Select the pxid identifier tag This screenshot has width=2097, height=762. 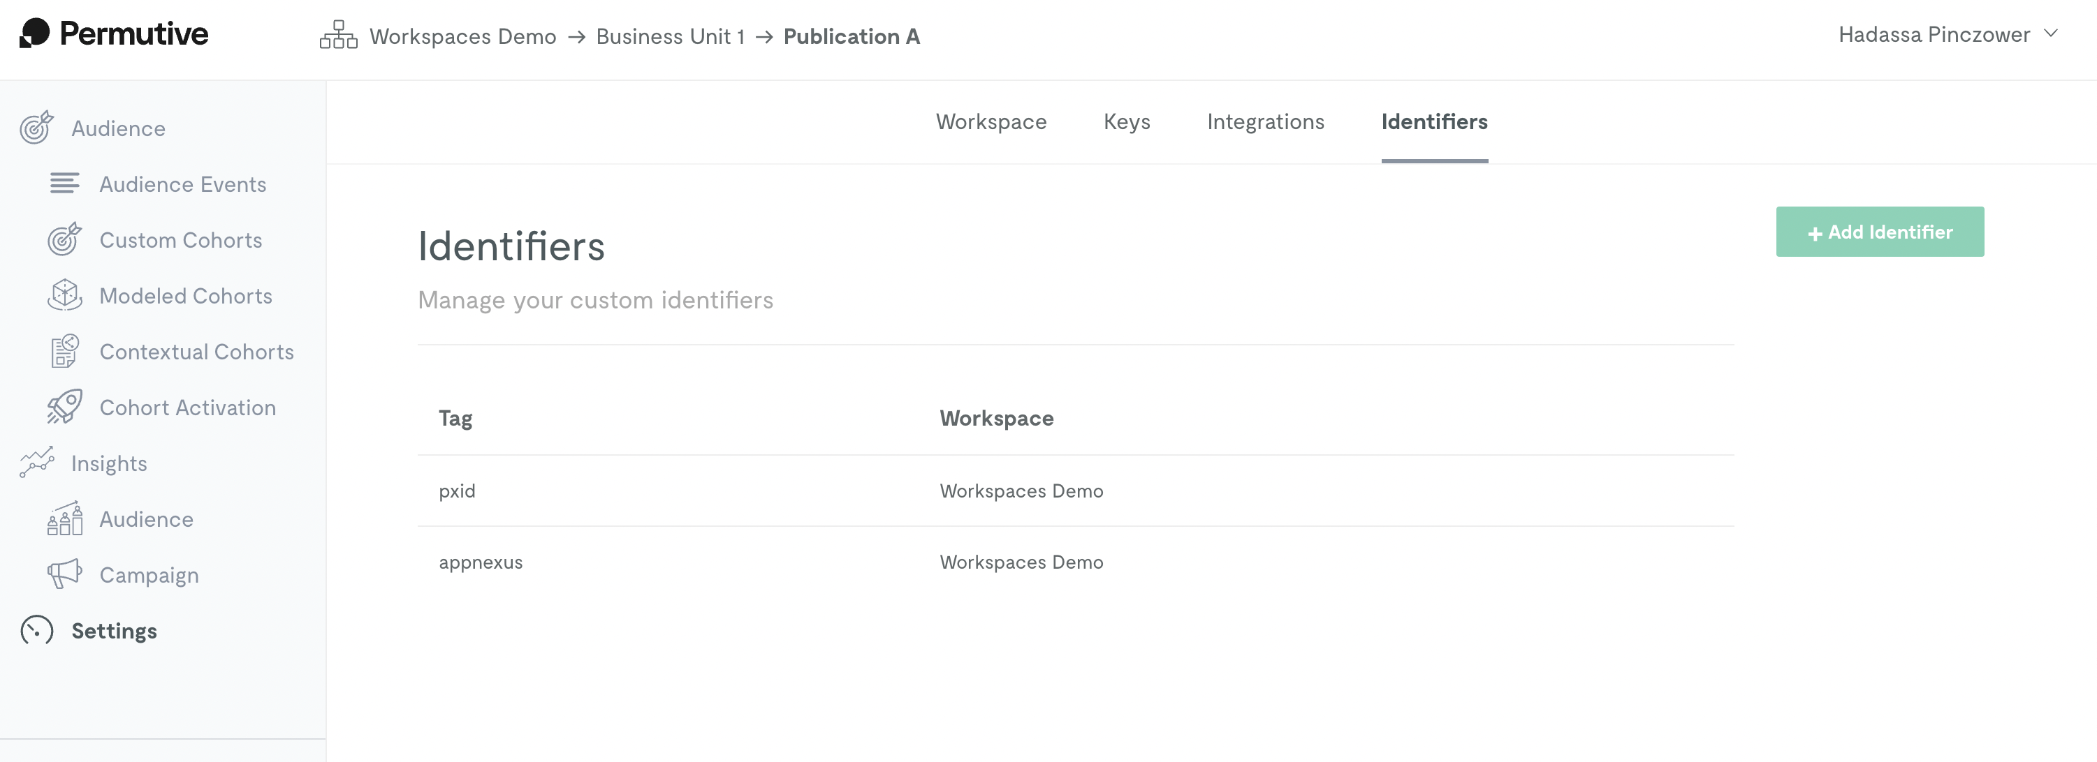457,491
